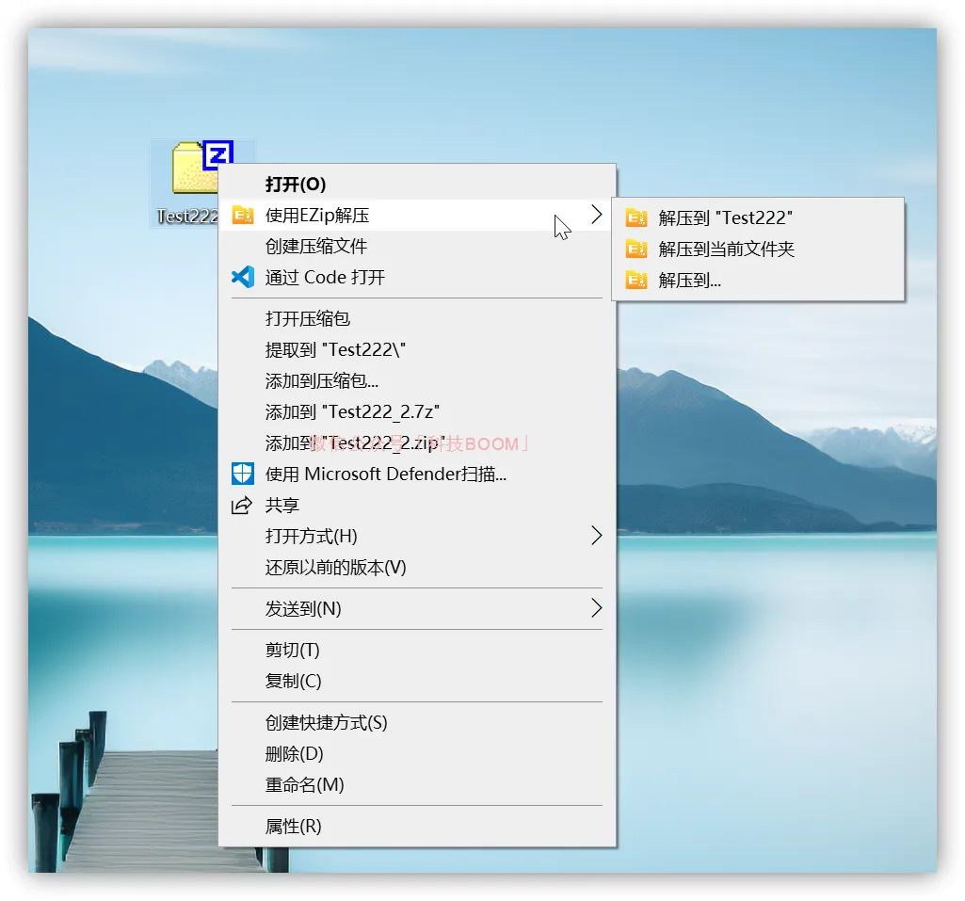
Task: Click the Microsoft Defender shield icon
Action: coord(243,474)
